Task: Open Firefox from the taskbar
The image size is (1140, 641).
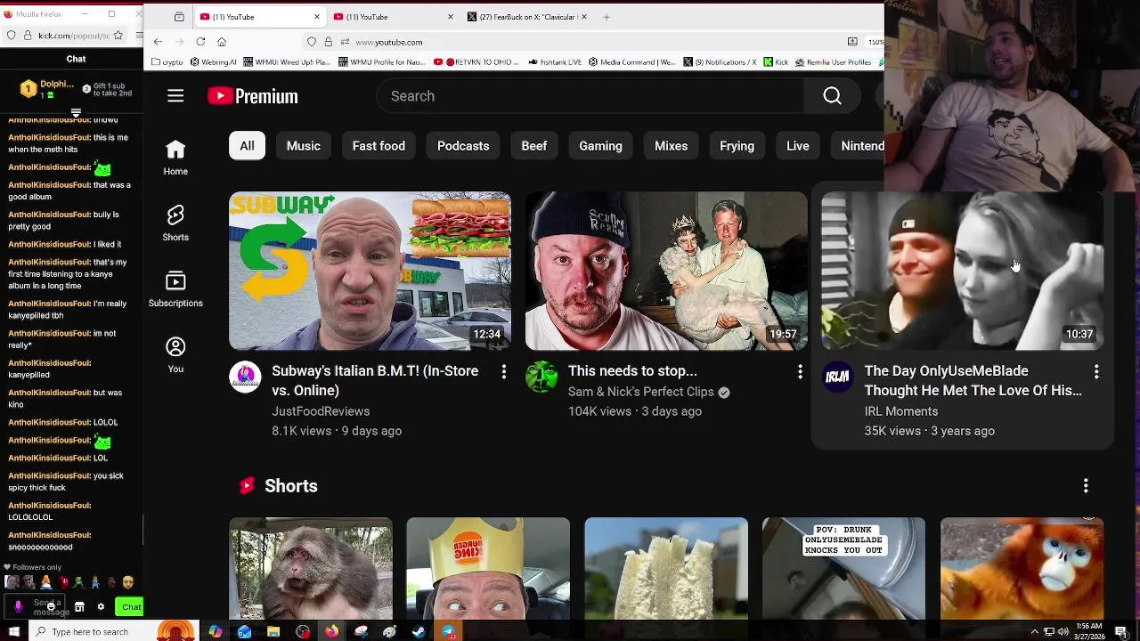Action: (x=331, y=632)
